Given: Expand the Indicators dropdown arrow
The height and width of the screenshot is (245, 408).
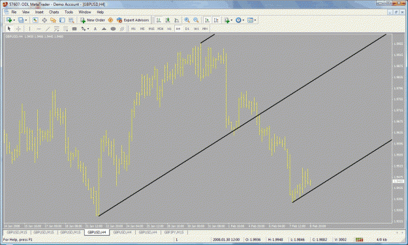Looking at the screenshot, I should coord(232,20).
